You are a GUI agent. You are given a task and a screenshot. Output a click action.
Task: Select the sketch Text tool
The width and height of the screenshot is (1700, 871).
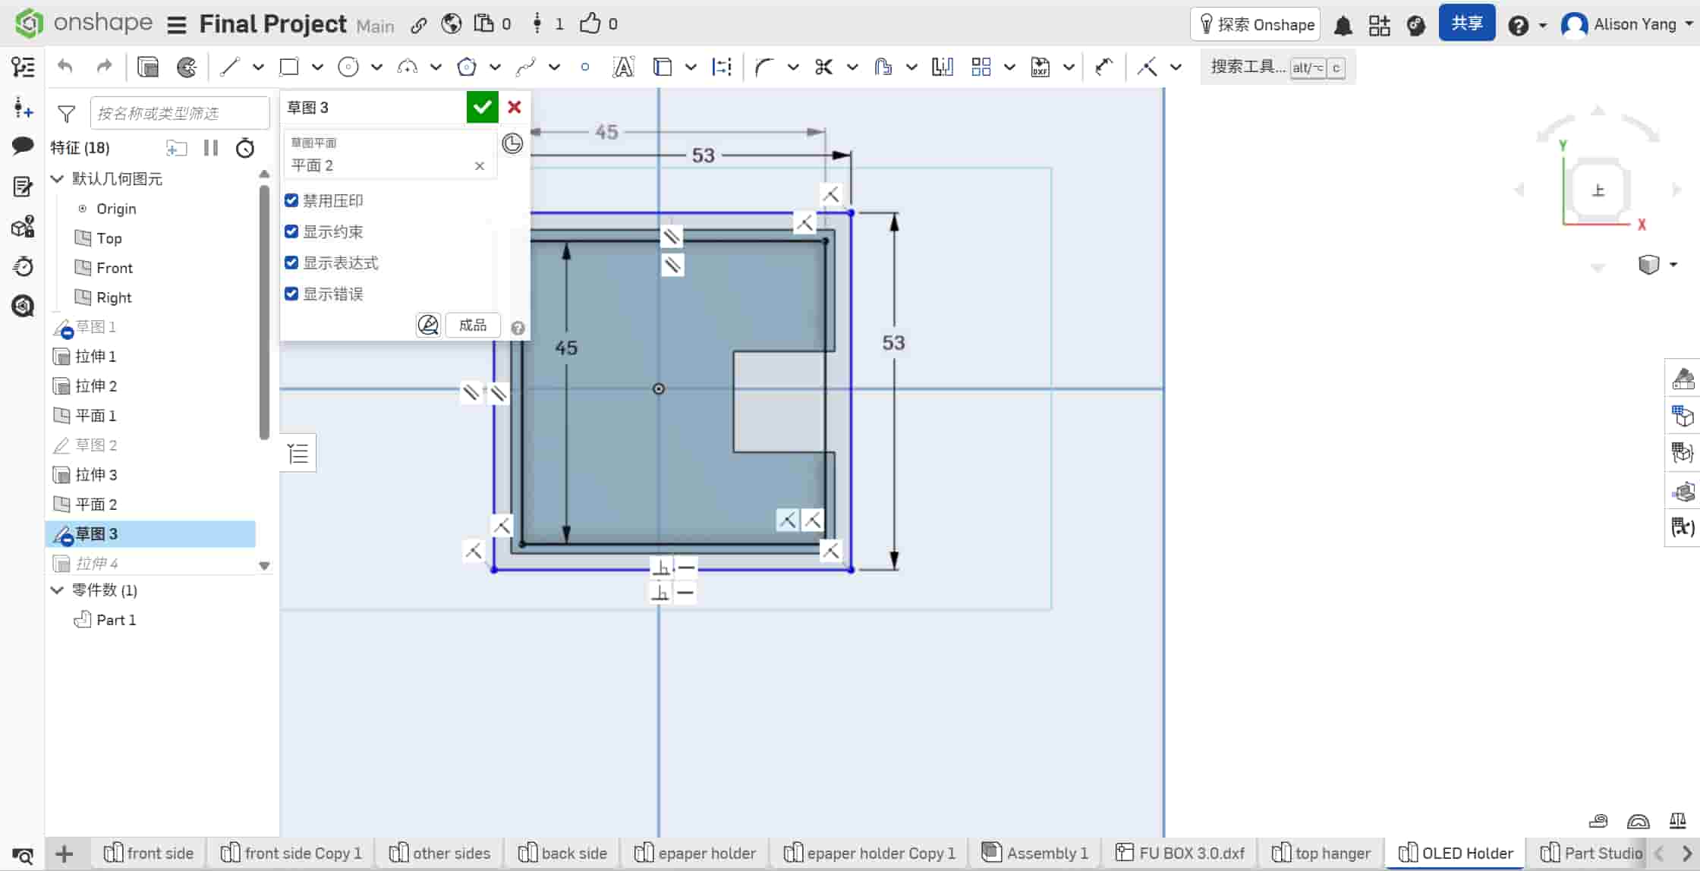tap(623, 67)
